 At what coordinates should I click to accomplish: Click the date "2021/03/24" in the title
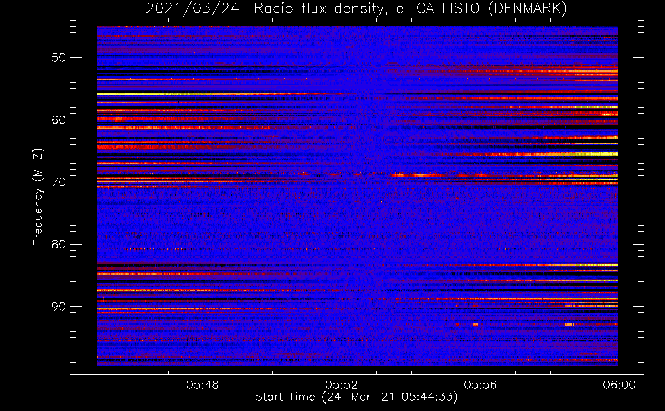point(192,9)
